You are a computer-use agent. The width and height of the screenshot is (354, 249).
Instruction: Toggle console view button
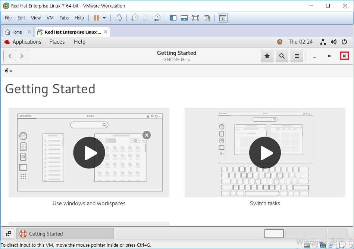[x=223, y=18]
